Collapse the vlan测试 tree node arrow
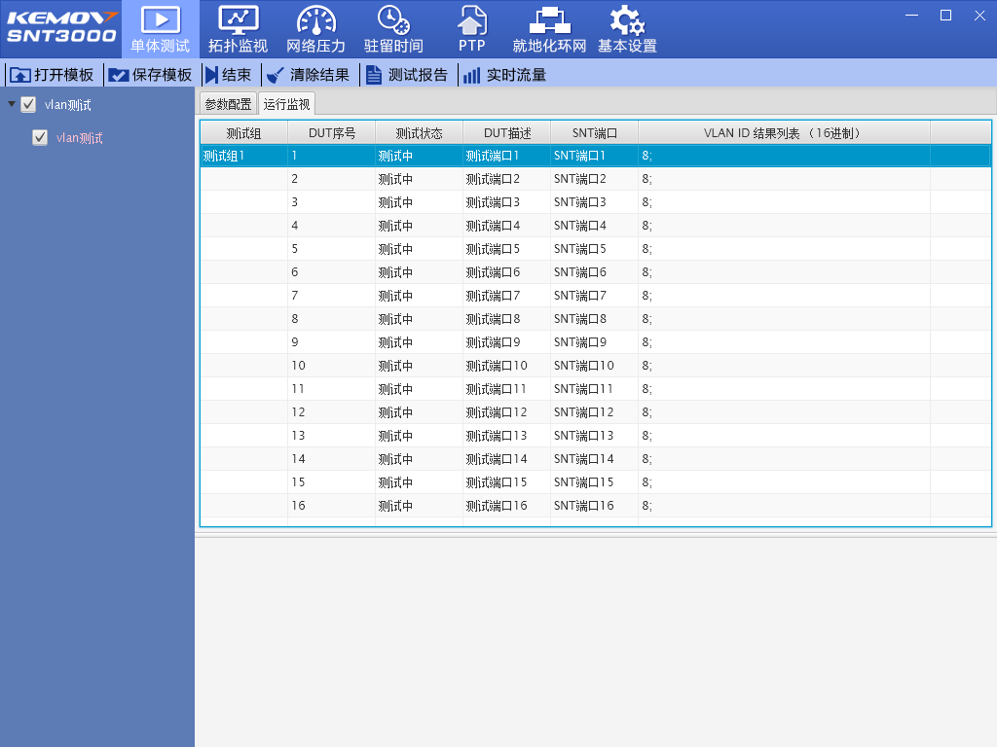 coord(11,104)
